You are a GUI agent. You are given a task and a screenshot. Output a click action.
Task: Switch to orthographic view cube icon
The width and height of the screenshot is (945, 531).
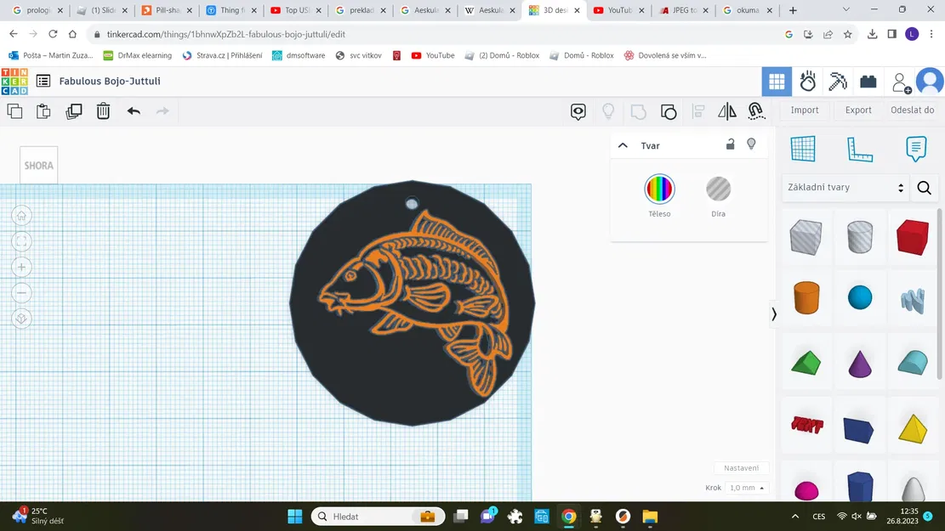[x=22, y=319]
